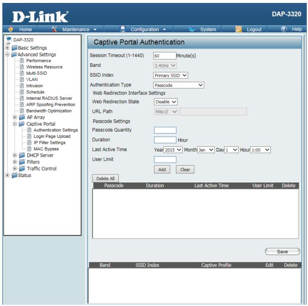Image resolution: width=308 pixels, height=306 pixels.
Task: Click the Captive Portal folder icon
Action: 22,124
